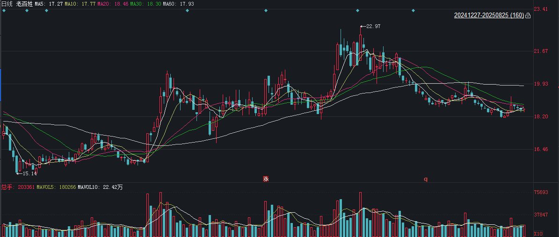Click the diamond event marker nearest the 22.97 peak
Screen dimensions: 559x237
tap(357, 10)
